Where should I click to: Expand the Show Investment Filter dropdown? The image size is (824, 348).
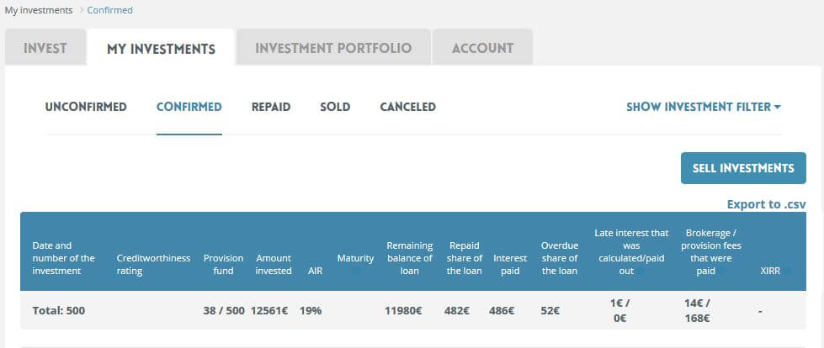[x=703, y=107]
